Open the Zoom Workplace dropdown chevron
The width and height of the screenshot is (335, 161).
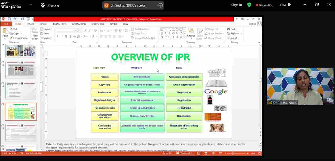click(x=31, y=5)
